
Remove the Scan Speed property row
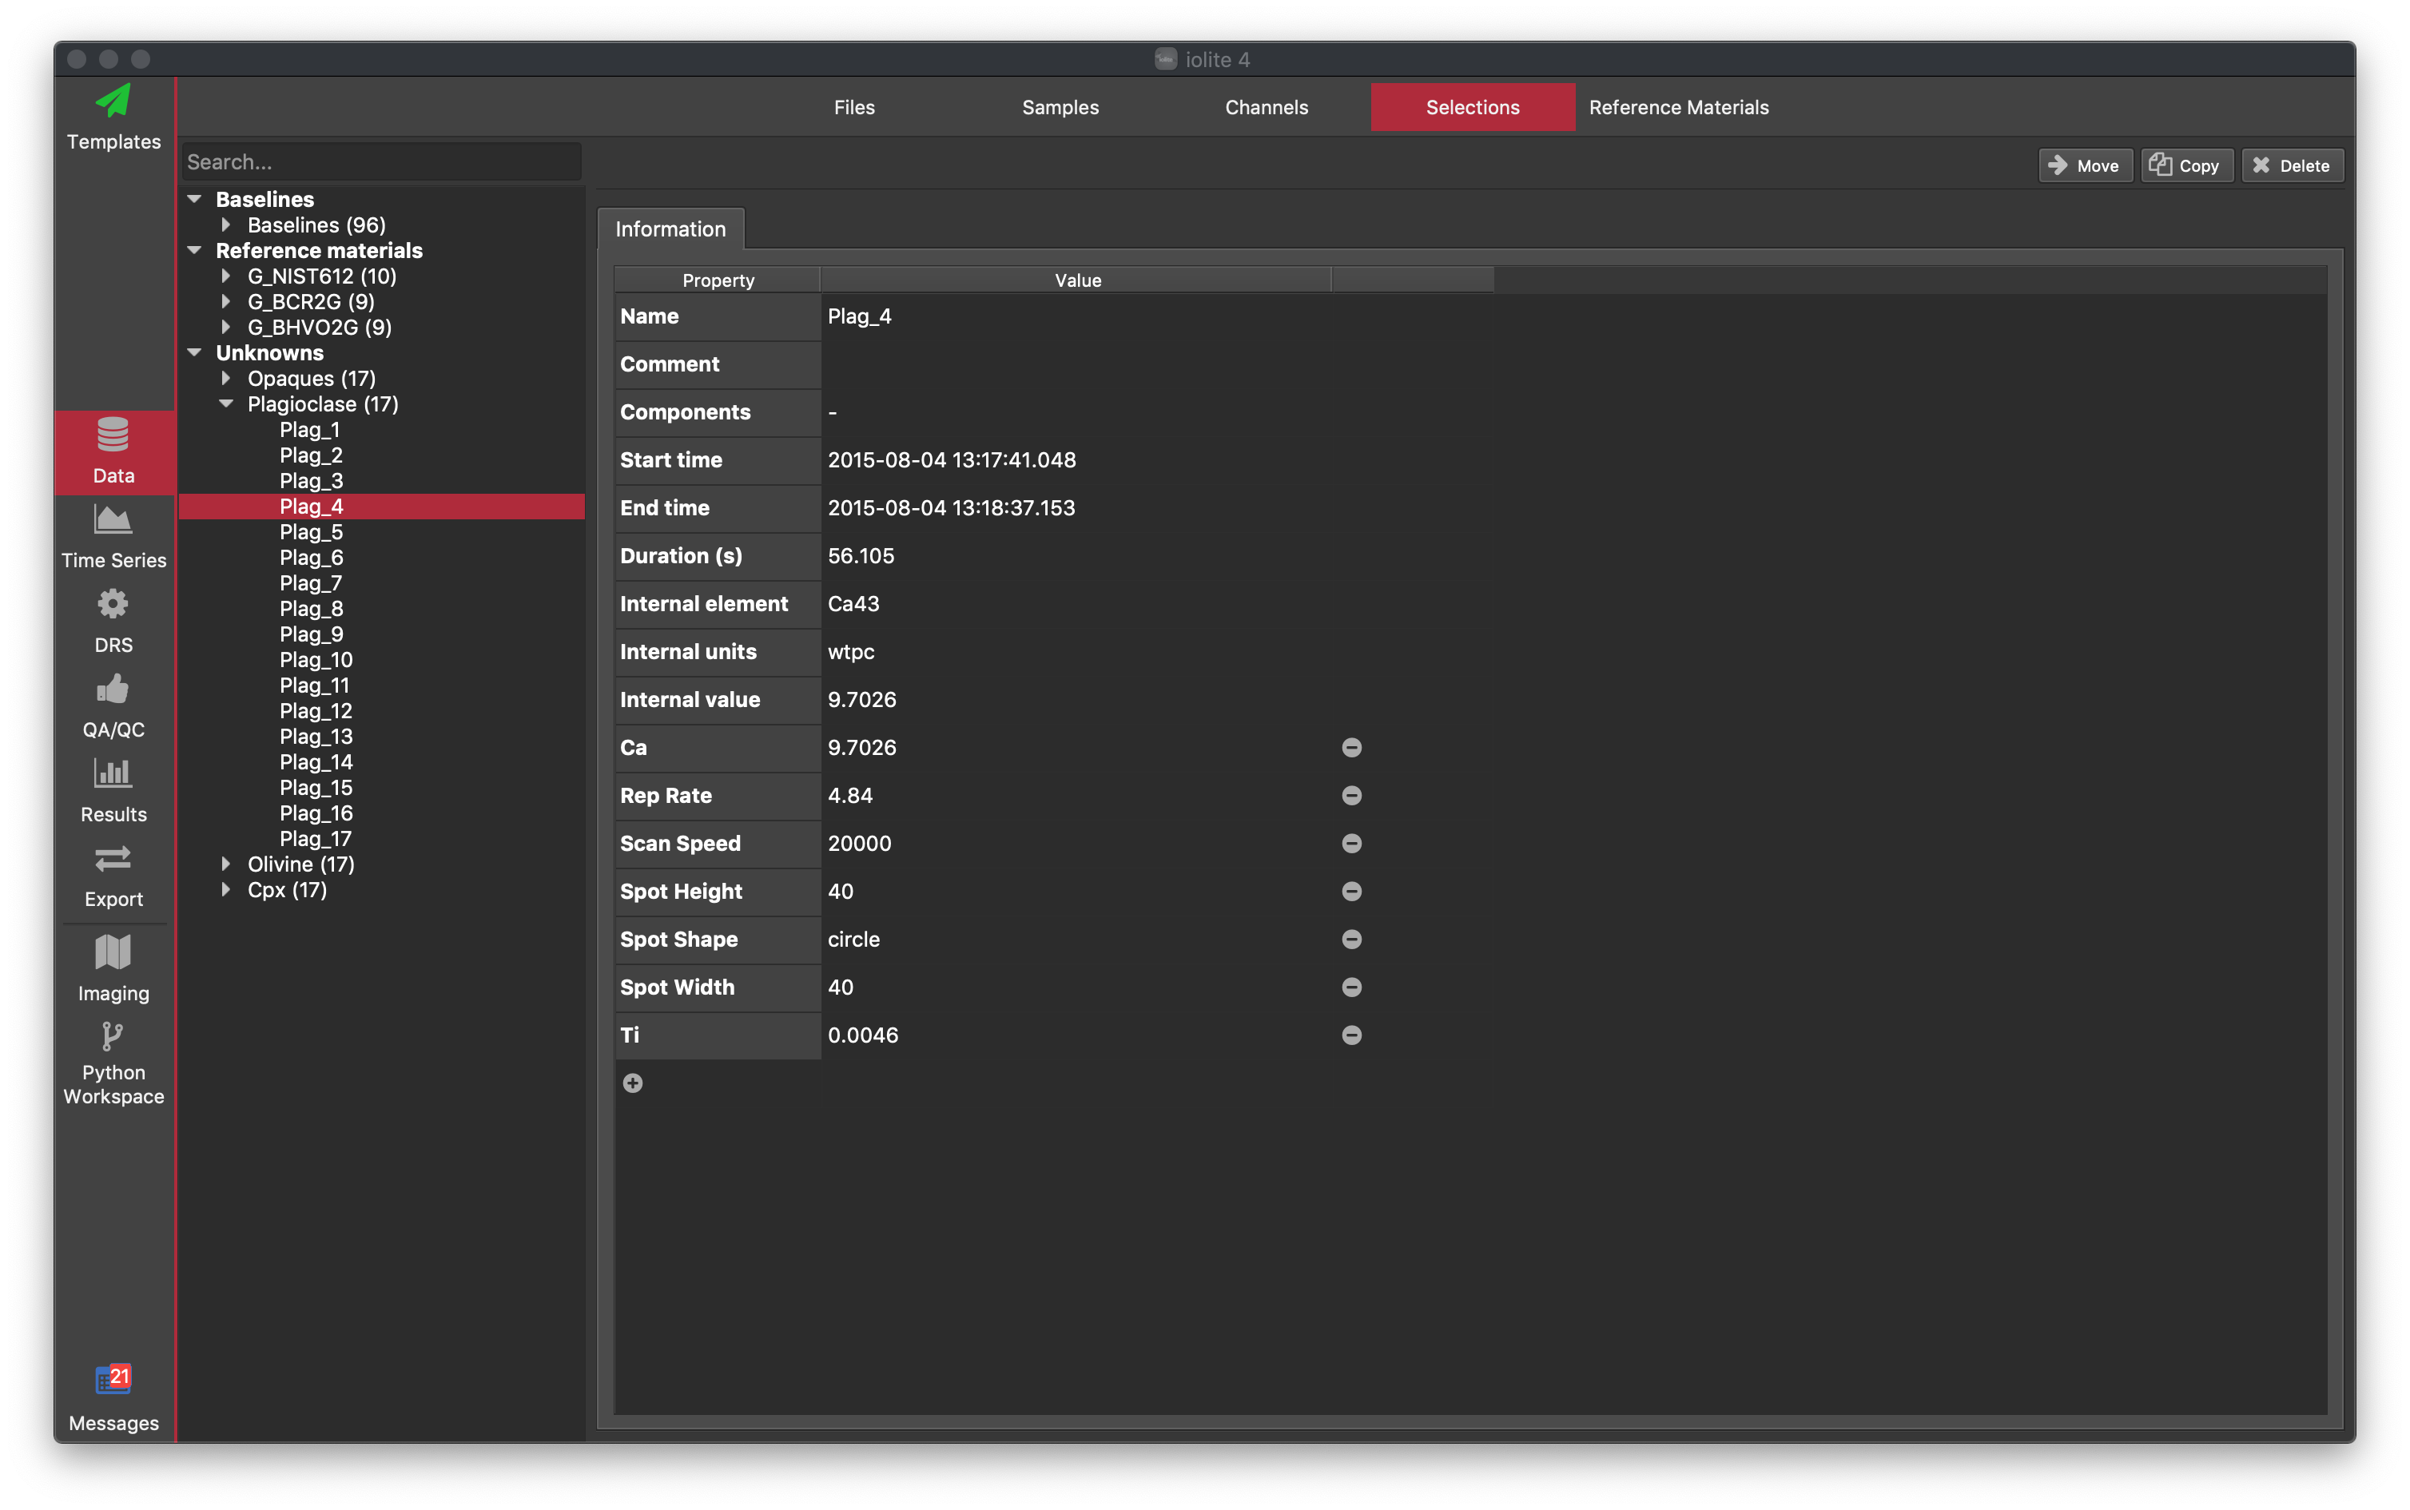coord(1351,844)
